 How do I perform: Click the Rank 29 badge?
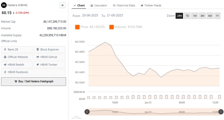(17, 50)
